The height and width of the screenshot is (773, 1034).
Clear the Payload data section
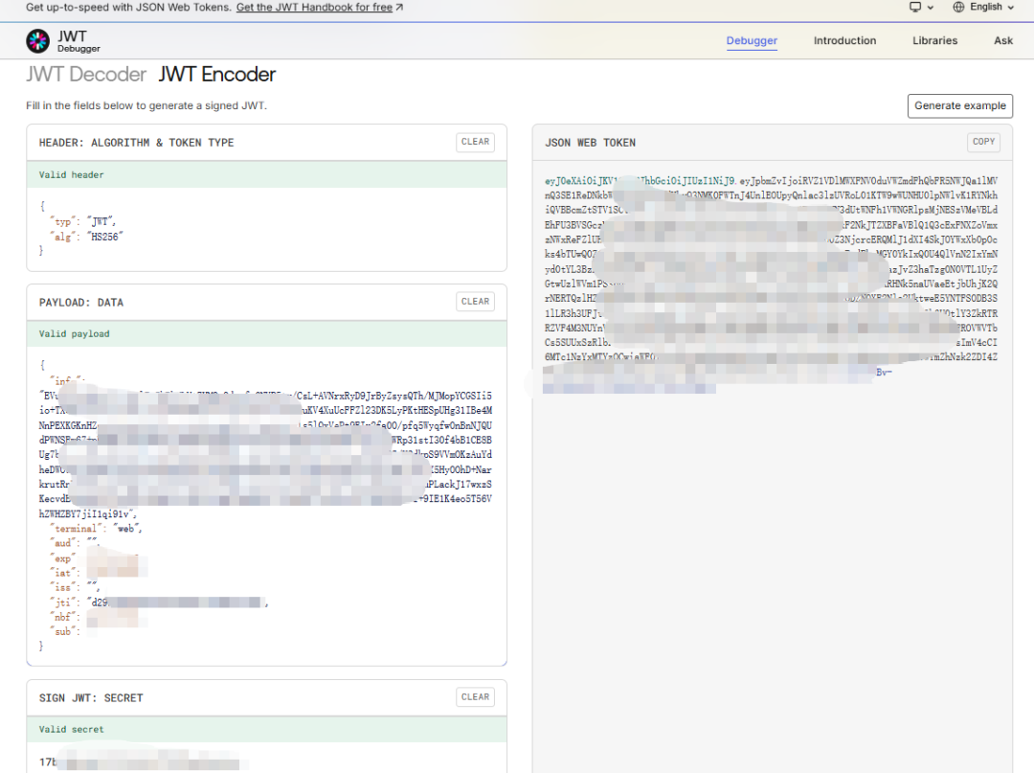[476, 302]
